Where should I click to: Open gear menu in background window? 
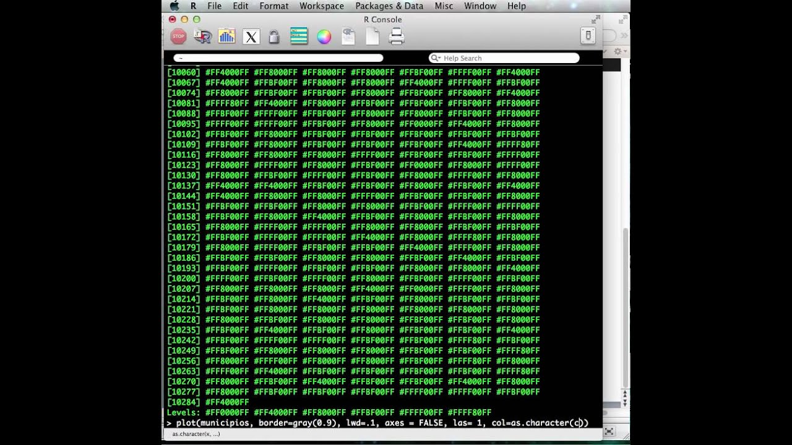coord(619,51)
